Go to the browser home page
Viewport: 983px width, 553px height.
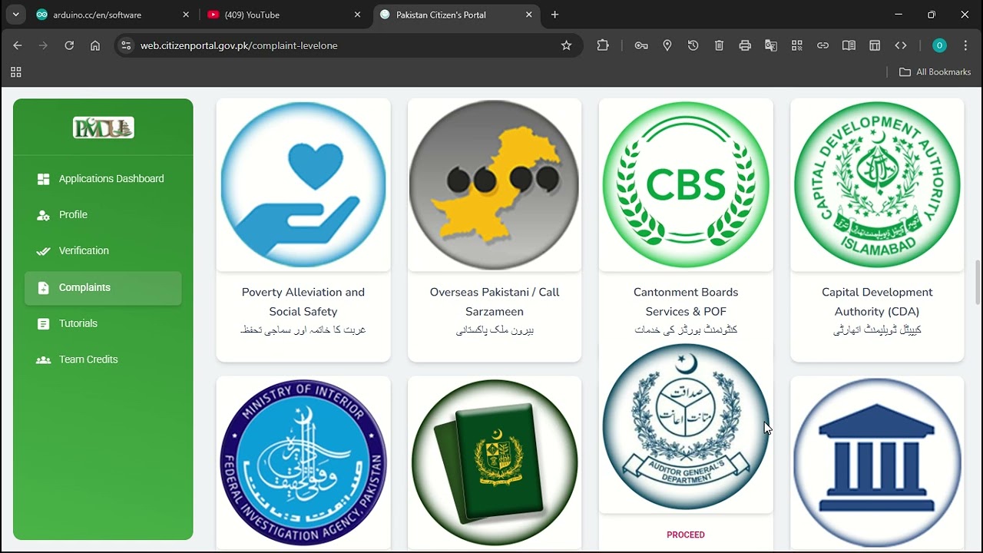pos(95,45)
